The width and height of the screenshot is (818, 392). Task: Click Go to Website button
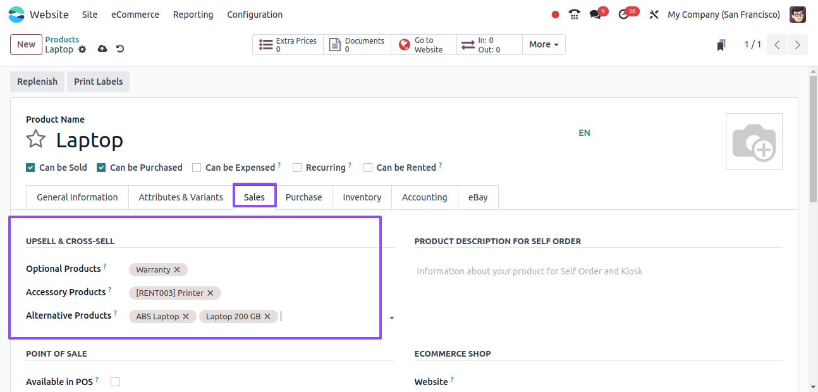424,45
